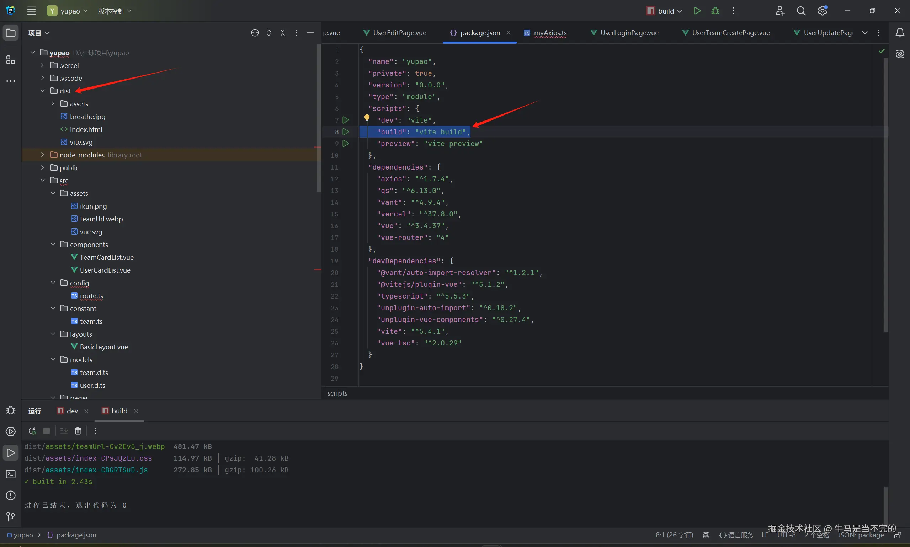Open the Git tool window icon
Image resolution: width=910 pixels, height=547 pixels.
tap(11, 517)
